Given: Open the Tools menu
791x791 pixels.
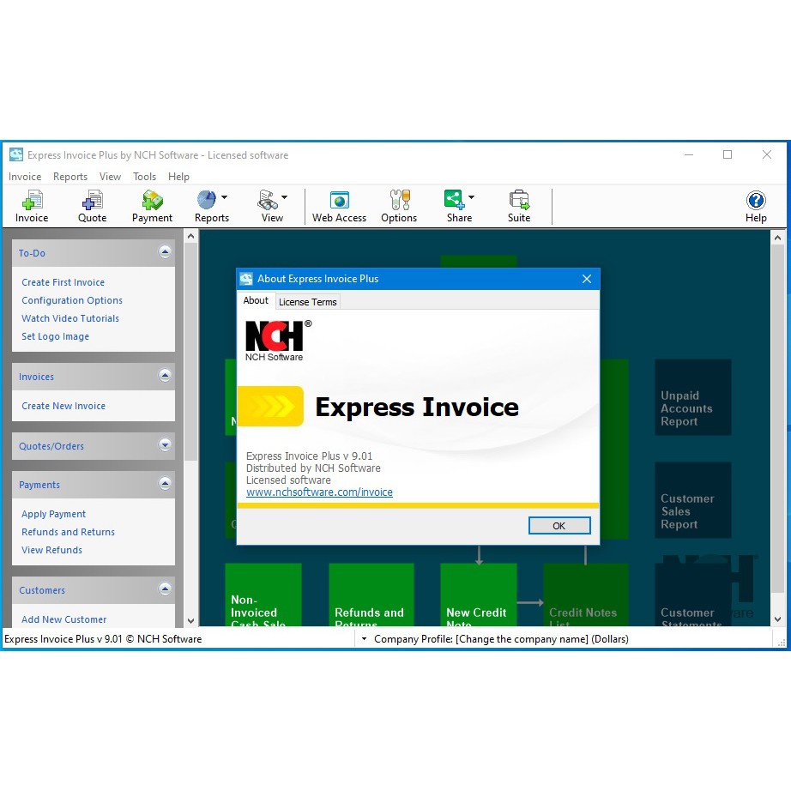Looking at the screenshot, I should click(x=144, y=177).
